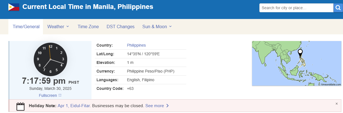The width and height of the screenshot is (343, 113).
Task: Expand the Weather dropdown arrow
Action: 67,27
